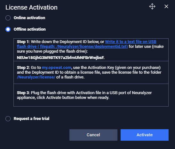Screen dimensions: 175x149
Task: Choose the Request a free trial radio button
Action: coord(8,119)
